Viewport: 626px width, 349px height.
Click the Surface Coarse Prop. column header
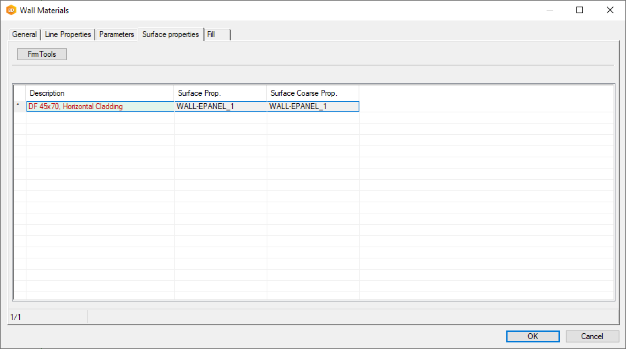[312, 93]
